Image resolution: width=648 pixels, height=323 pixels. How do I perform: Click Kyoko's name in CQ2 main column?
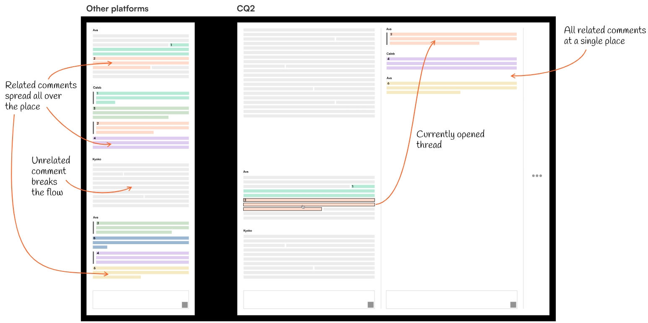click(248, 231)
